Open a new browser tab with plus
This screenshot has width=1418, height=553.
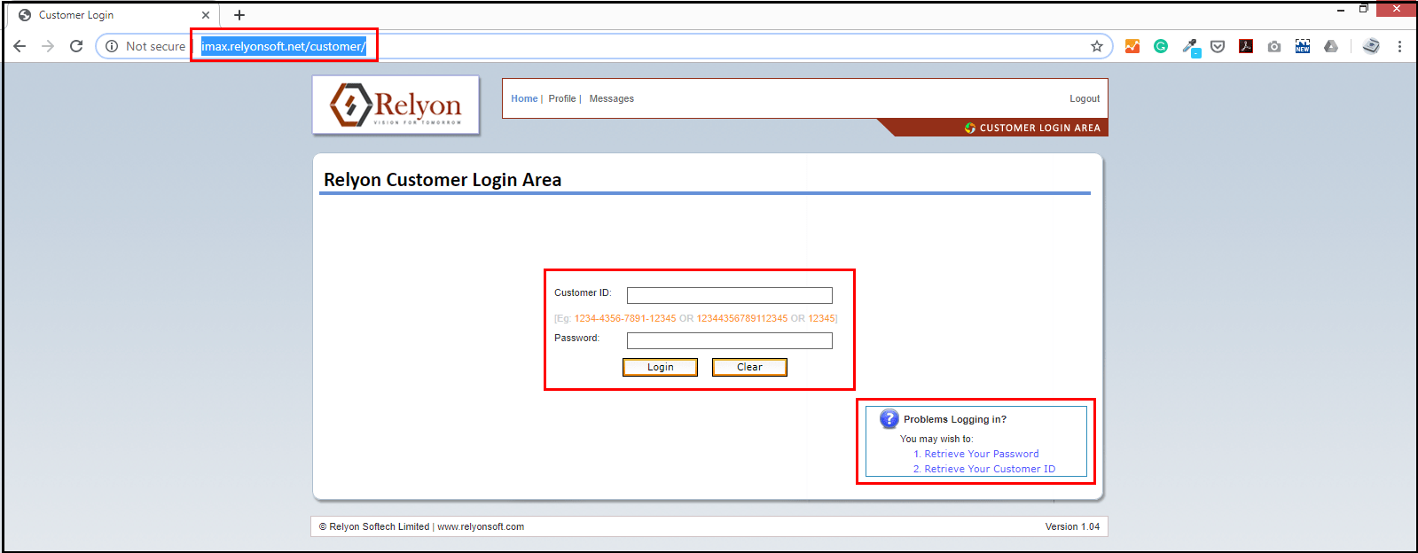coord(239,15)
